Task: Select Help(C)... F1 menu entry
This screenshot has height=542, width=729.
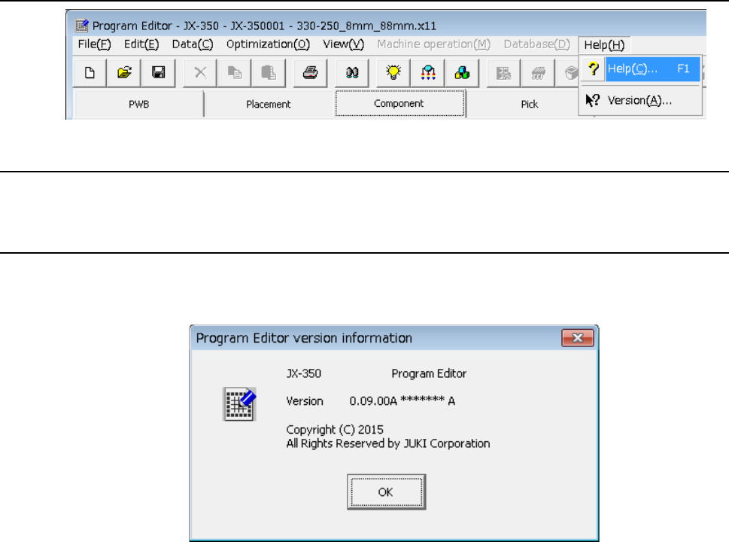Action: [x=641, y=69]
